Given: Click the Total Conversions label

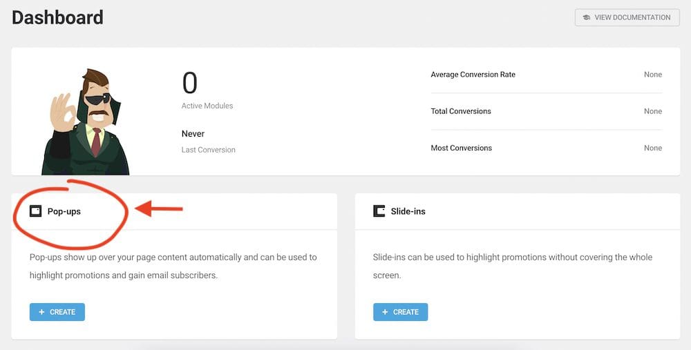Looking at the screenshot, I should coord(460,111).
